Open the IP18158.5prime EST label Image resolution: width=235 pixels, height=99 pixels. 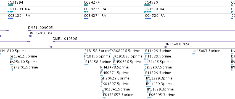97,51
